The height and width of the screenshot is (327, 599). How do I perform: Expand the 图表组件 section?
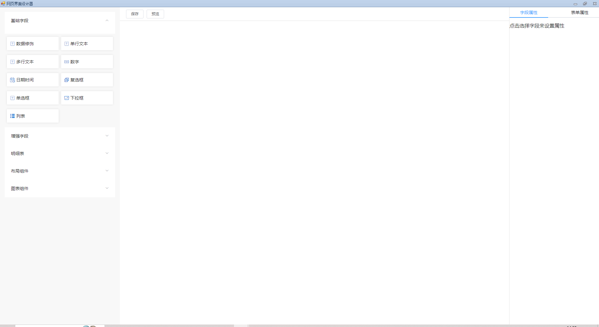(x=107, y=188)
